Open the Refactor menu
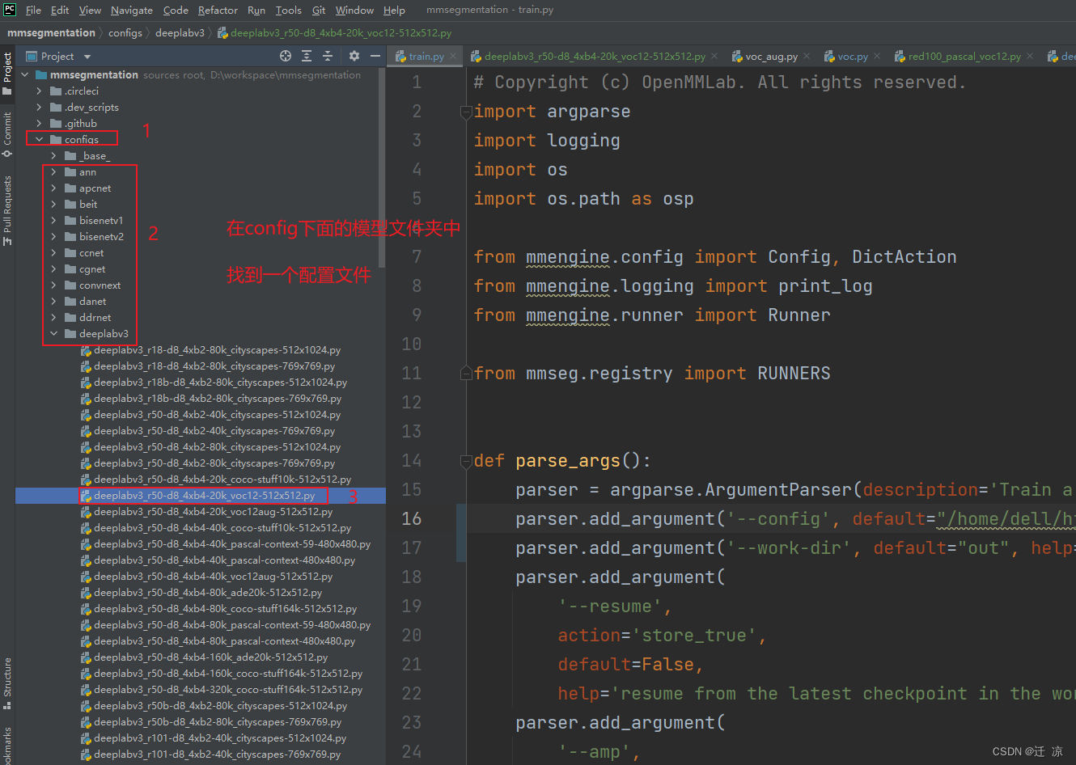The image size is (1076, 765). point(218,10)
